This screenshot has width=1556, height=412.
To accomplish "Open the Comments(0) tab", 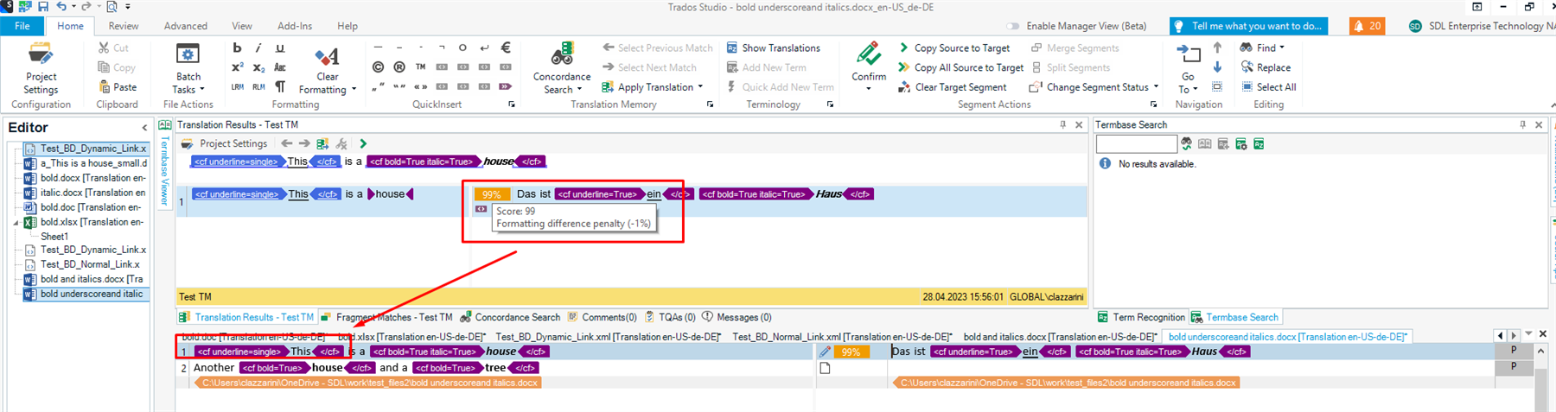I will click(602, 318).
